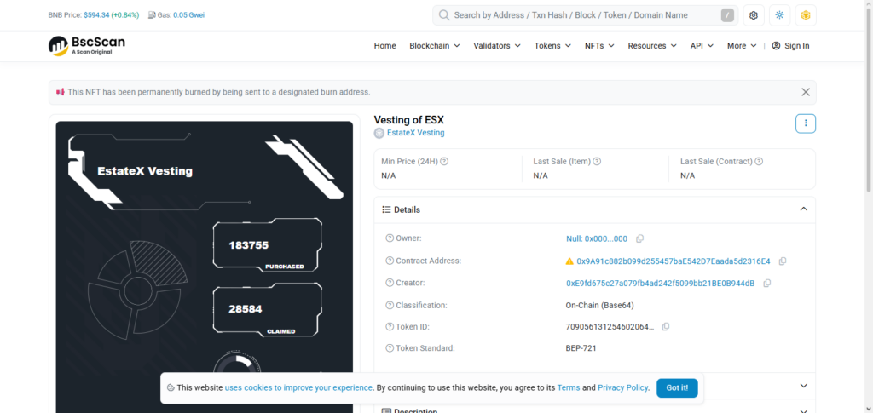The image size is (873, 413).
Task: Click the Token ID help icon
Action: pyautogui.click(x=390, y=327)
